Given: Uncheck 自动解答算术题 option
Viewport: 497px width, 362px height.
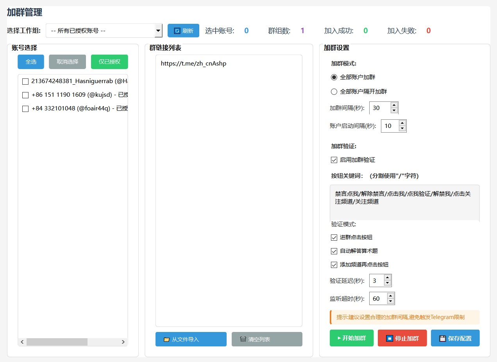Looking at the screenshot, I should pyautogui.click(x=334, y=251).
